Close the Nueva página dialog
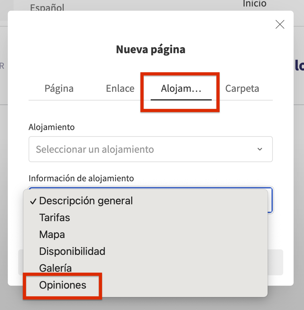Screen dimensions: 304x310 [280, 25]
